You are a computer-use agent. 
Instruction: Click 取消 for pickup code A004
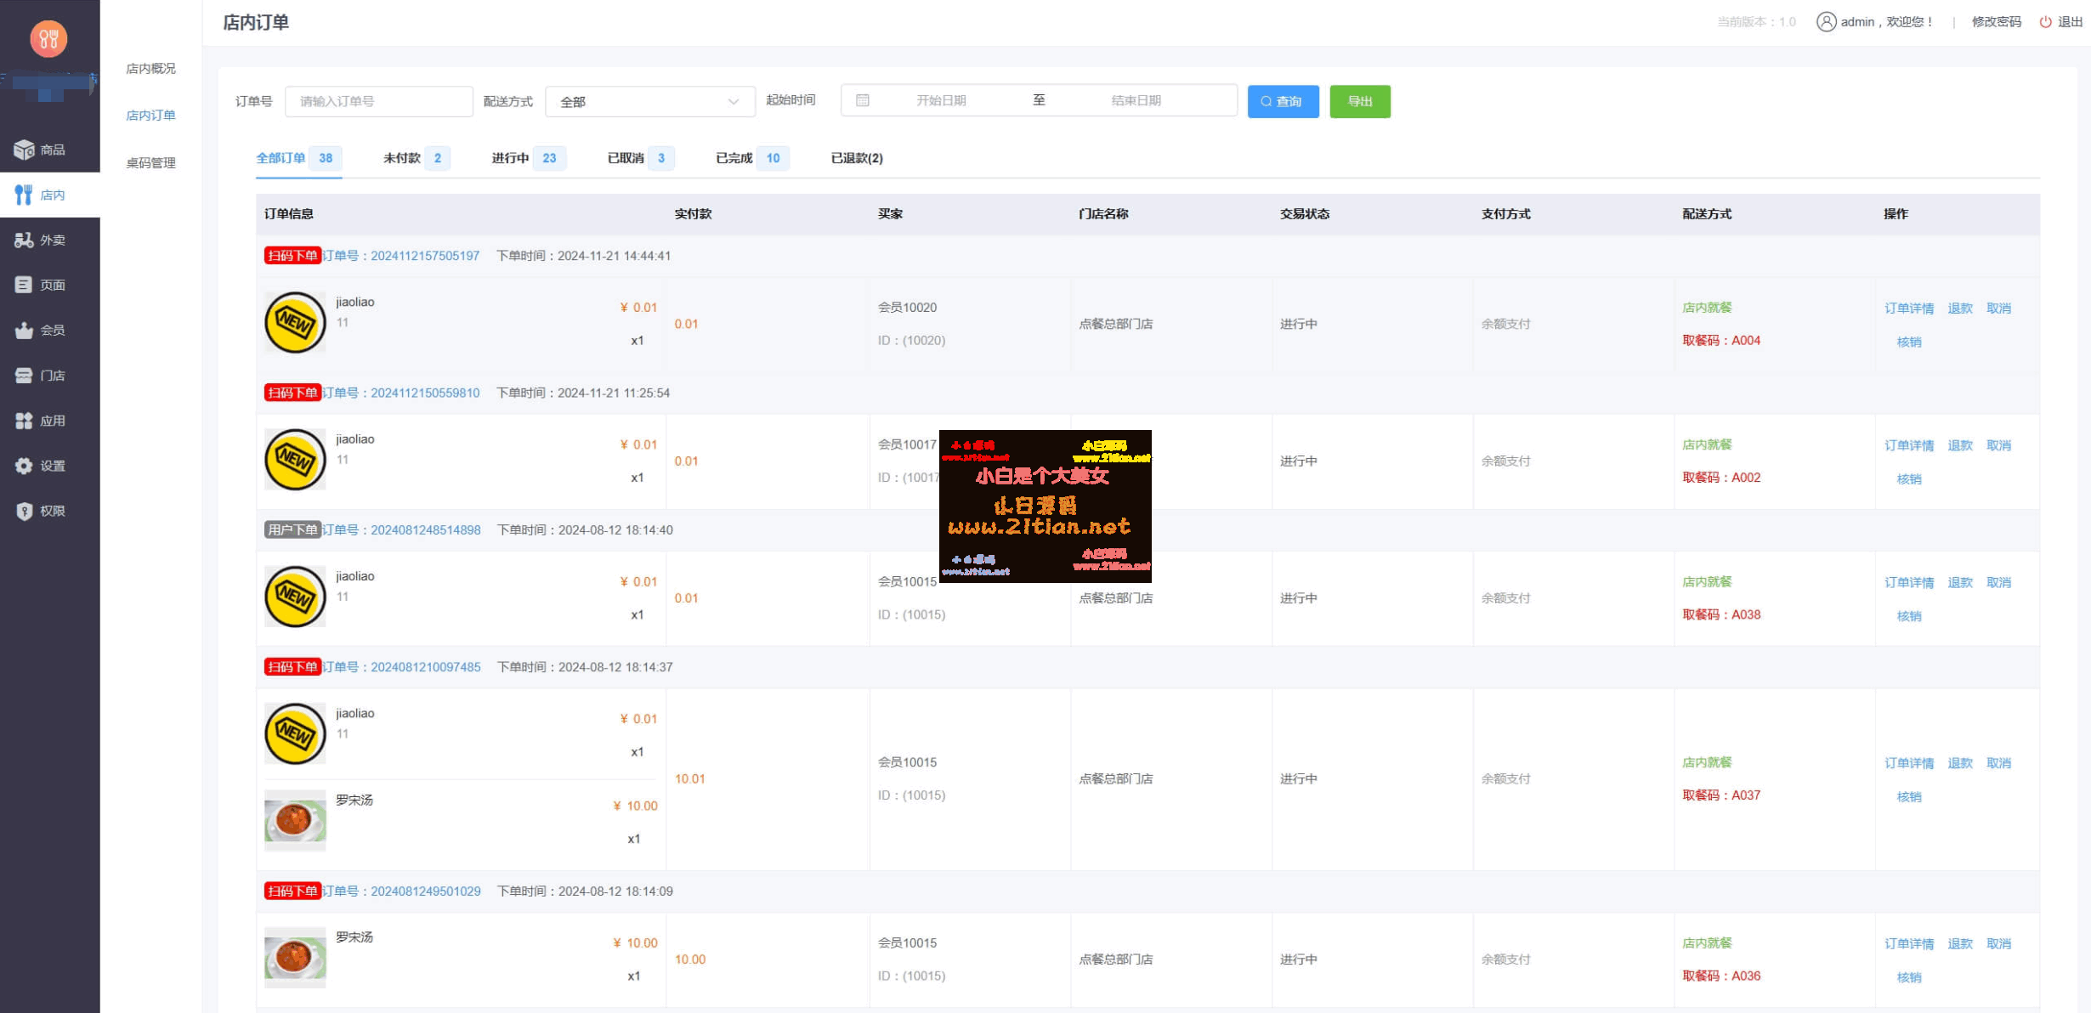point(1999,308)
